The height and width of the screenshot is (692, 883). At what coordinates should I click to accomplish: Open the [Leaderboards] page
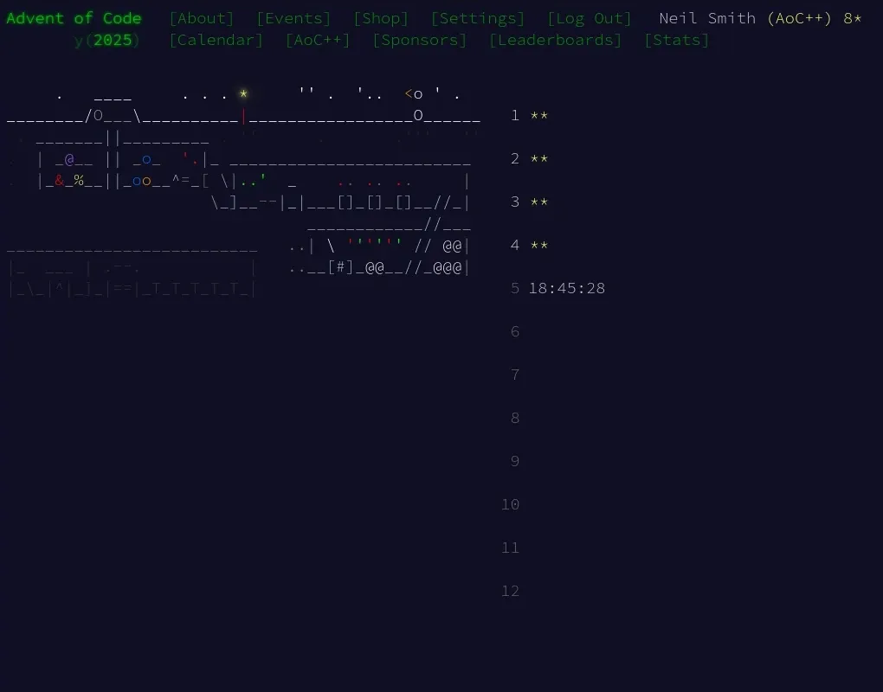click(x=555, y=39)
